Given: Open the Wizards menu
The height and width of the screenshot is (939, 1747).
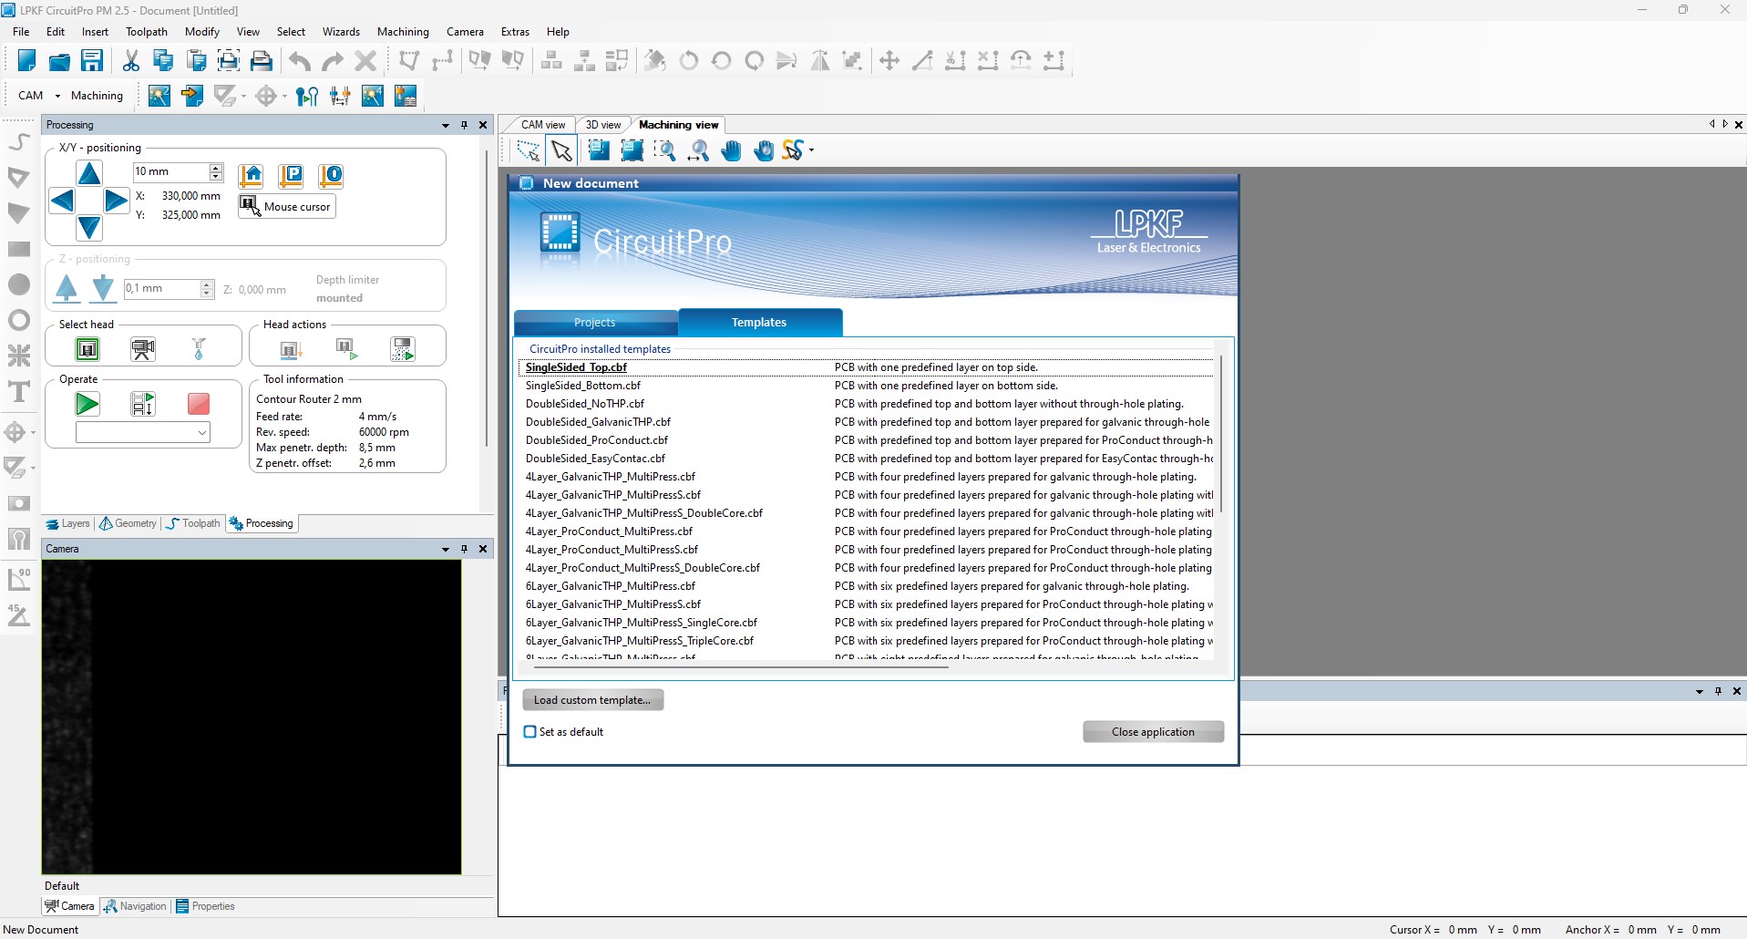Looking at the screenshot, I should click(341, 31).
